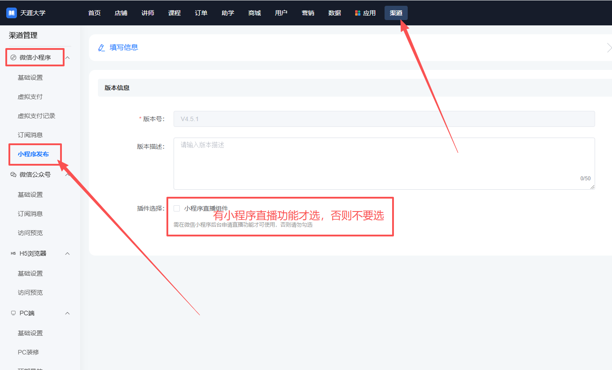This screenshot has height=370, width=612.
Task: Click the 微信公众号 WeChat icon
Action: coord(13,175)
